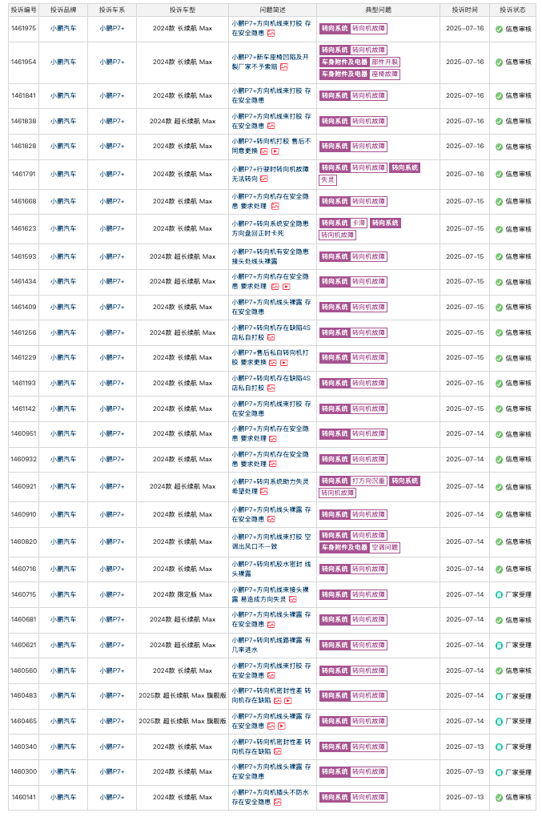Click 信息审核 status text in row 1461668

click(x=519, y=202)
